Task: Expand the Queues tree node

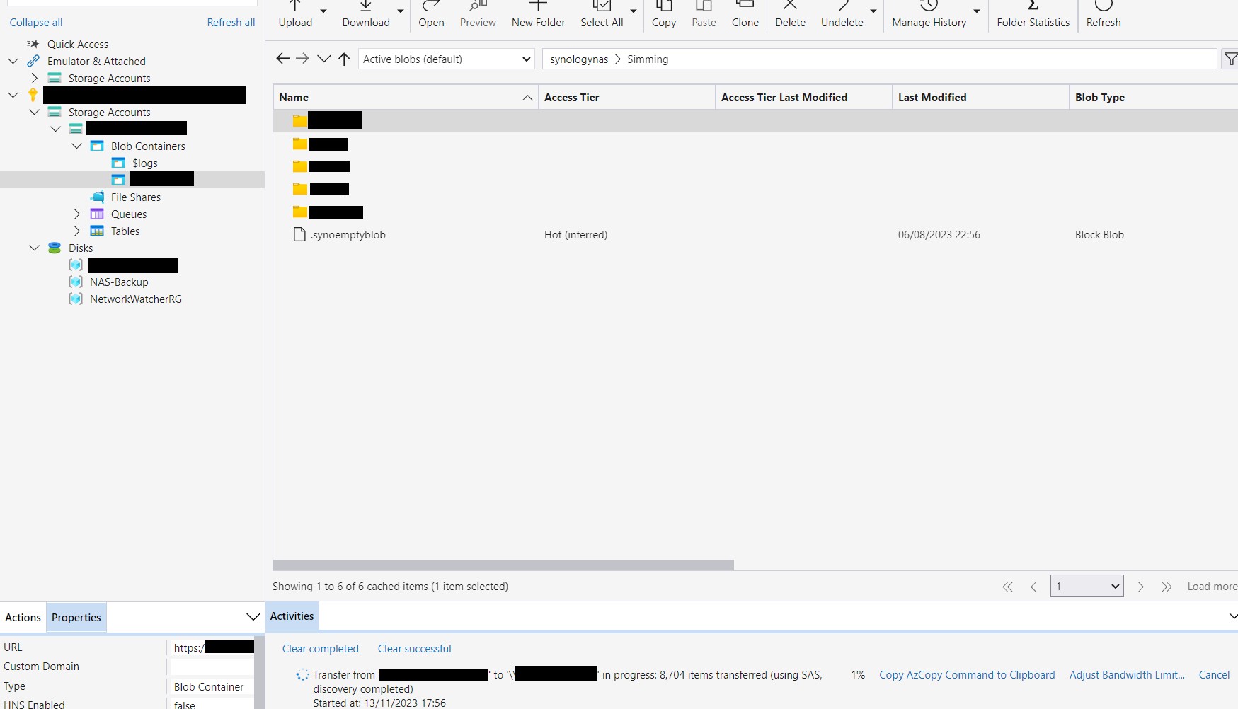Action: [x=77, y=214]
